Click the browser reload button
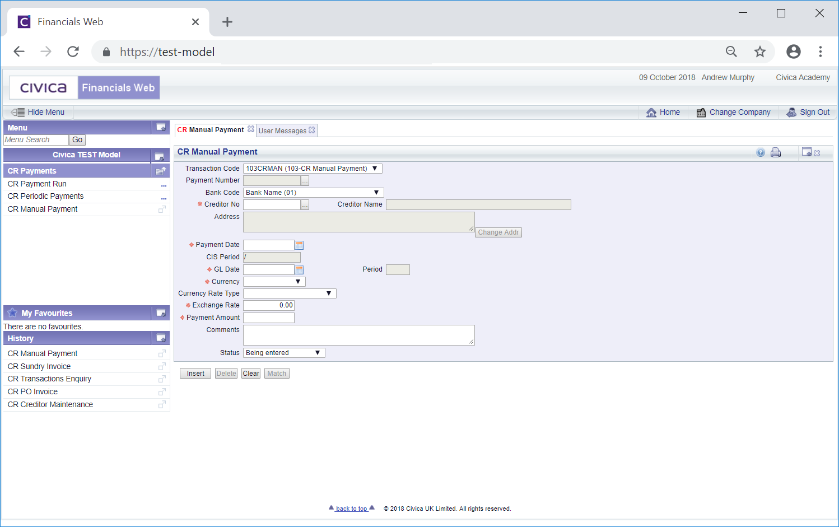839x527 pixels. tap(73, 52)
